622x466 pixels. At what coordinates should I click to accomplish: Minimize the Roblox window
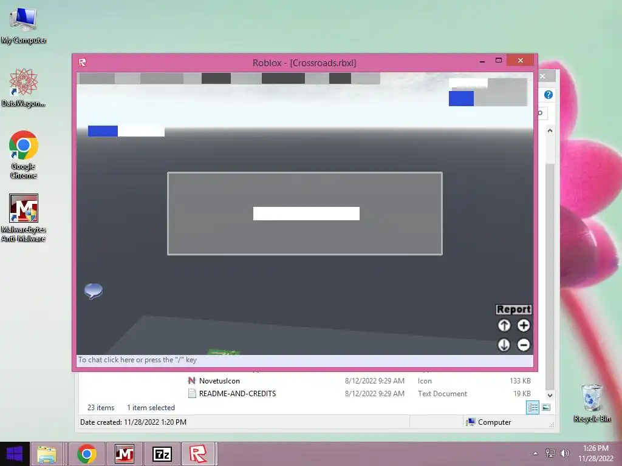click(482, 61)
